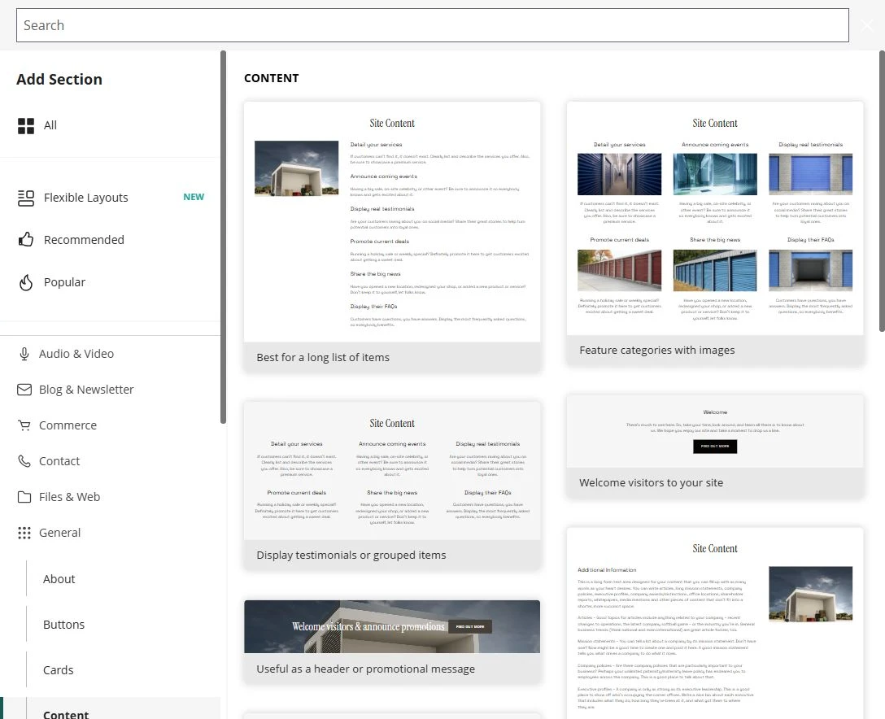The image size is (885, 719).
Task: Click the Files & Web folder icon
Action: 24,497
